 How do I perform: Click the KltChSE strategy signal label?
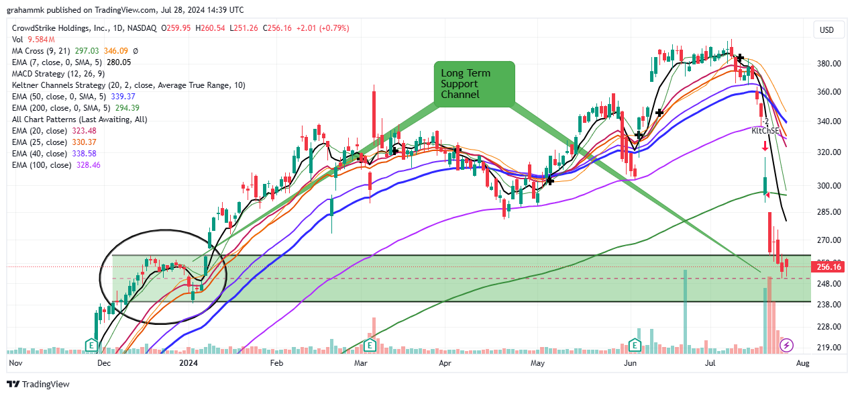(765, 131)
